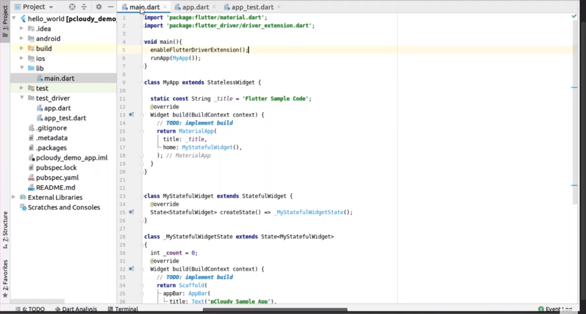Open the Terminal tool window
This screenshot has height=314, width=586.
click(123, 309)
